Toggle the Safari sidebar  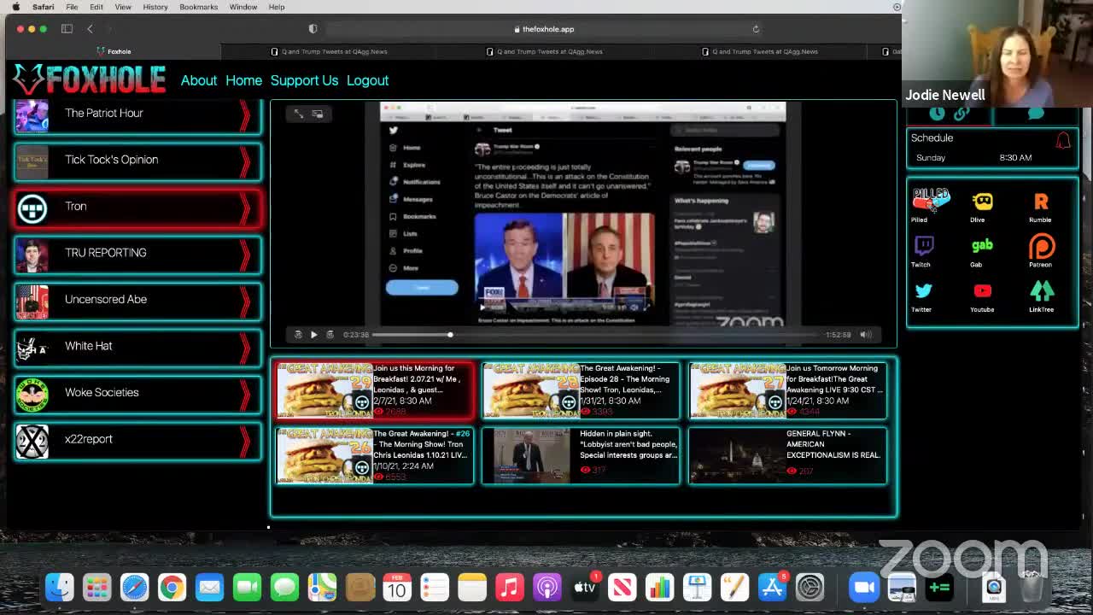(x=67, y=29)
